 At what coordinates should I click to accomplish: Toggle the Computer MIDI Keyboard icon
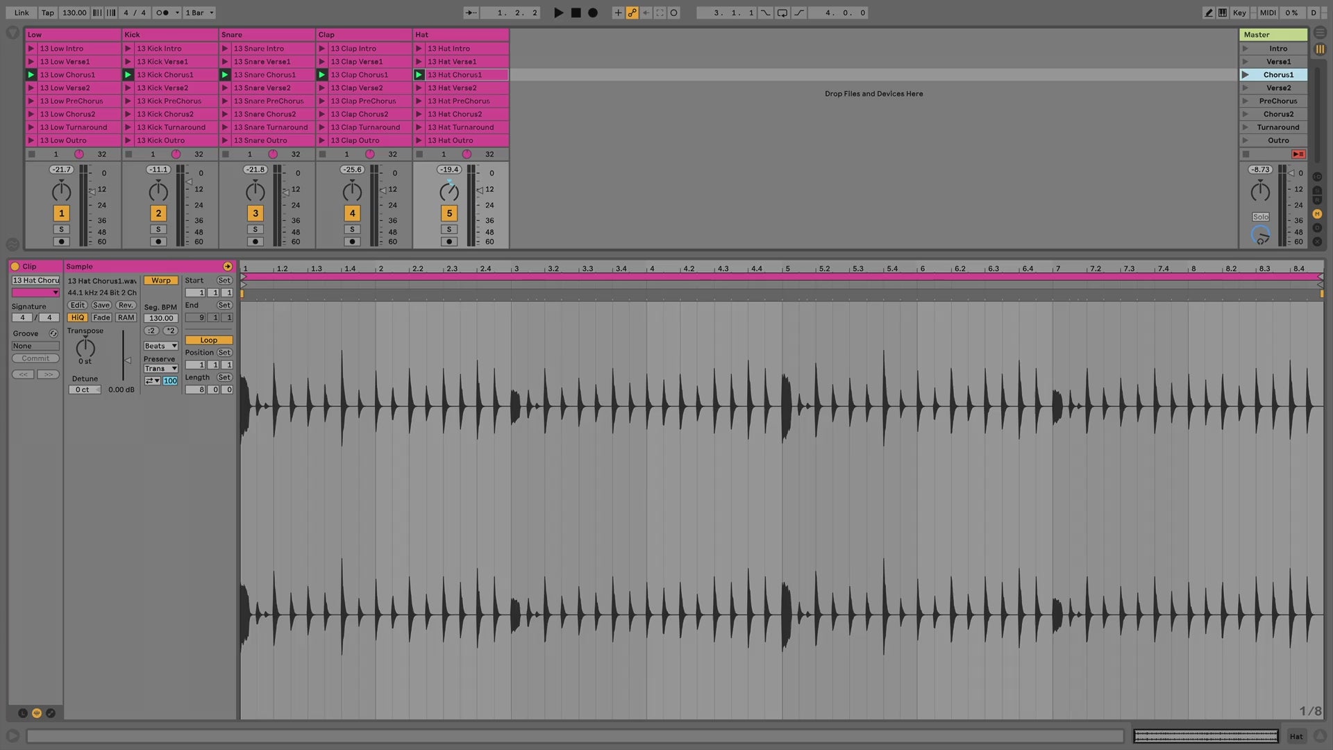point(1222,12)
